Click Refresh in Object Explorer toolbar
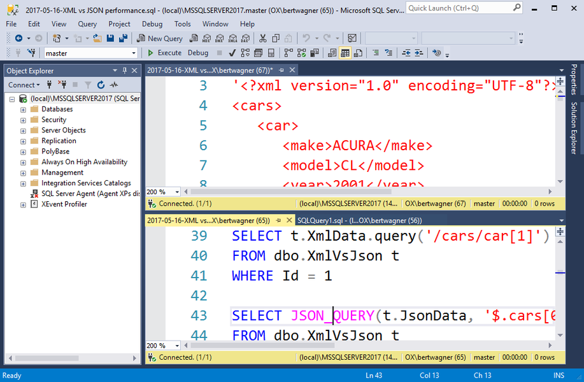Screen dimensions: 584x382 coord(101,85)
